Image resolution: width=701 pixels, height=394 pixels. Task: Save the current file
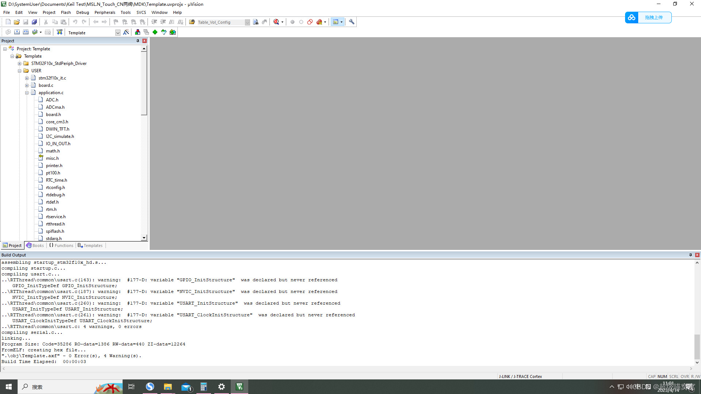click(26, 22)
